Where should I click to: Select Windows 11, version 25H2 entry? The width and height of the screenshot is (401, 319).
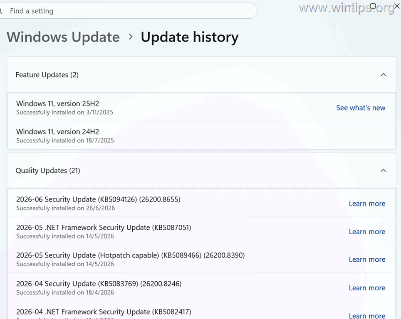pos(201,107)
